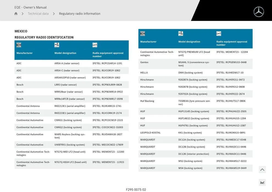Select the Regulatory radio information breadcrumb
This screenshot has height=192, width=272.
pos(80,14)
